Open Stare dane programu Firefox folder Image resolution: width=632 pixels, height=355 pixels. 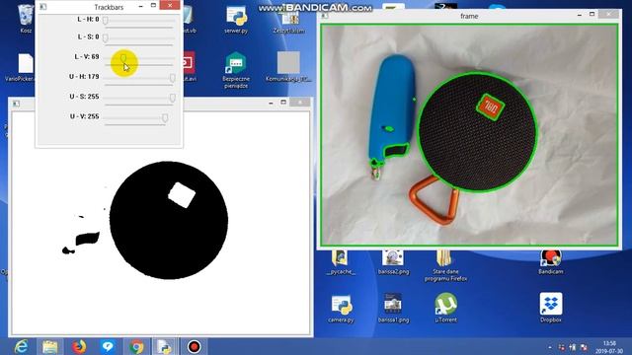point(445,265)
